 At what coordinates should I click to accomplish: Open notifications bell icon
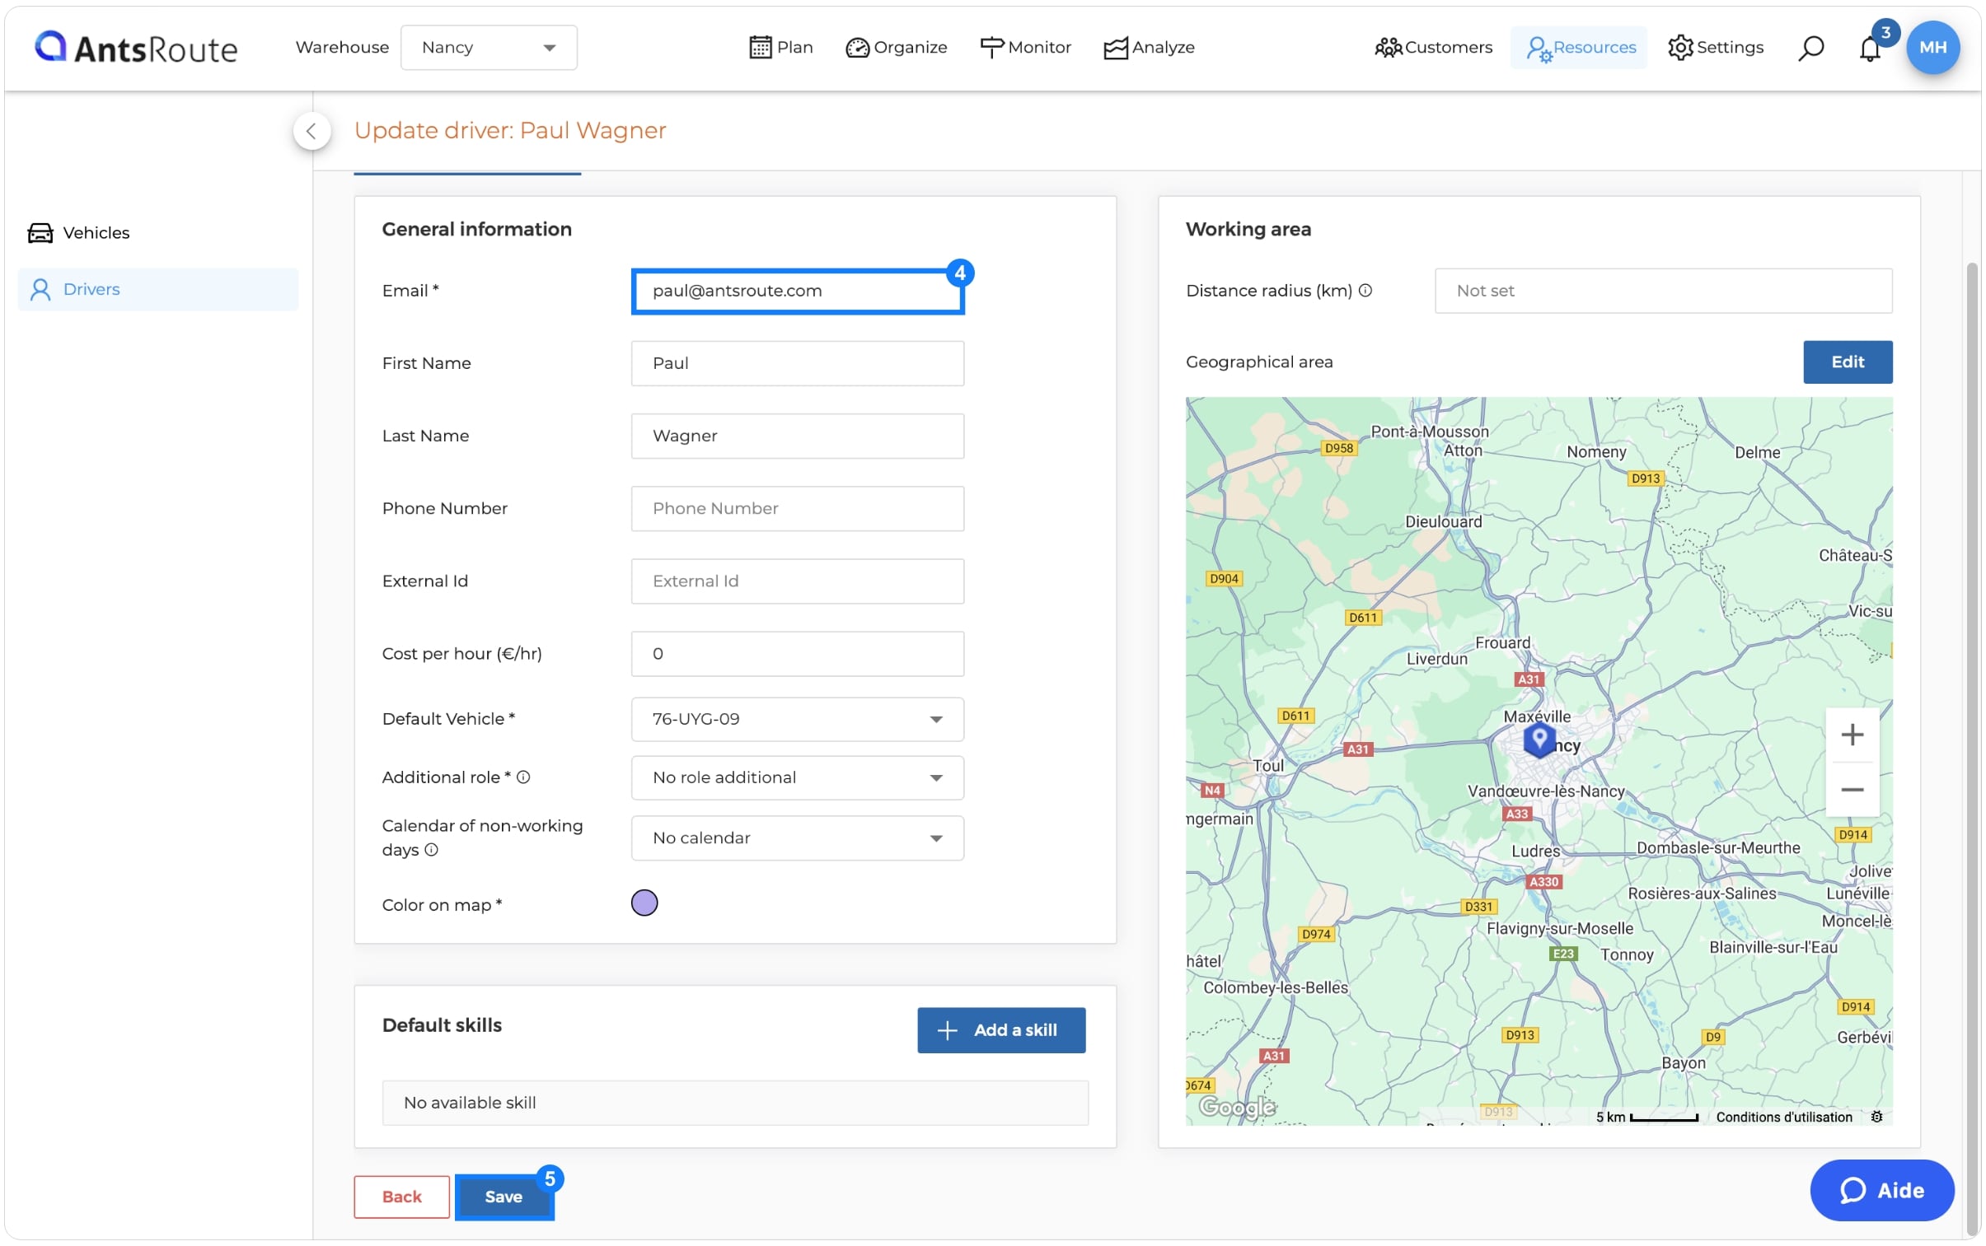(1869, 49)
